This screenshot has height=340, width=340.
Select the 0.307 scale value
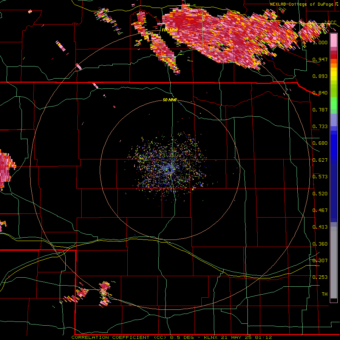click(320, 261)
